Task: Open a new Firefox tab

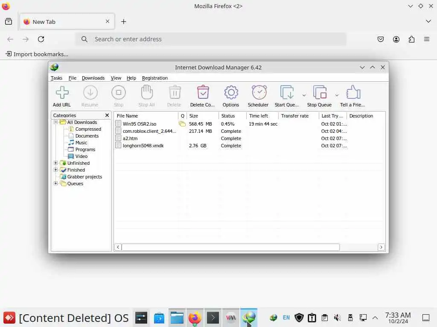Action: pos(123,21)
